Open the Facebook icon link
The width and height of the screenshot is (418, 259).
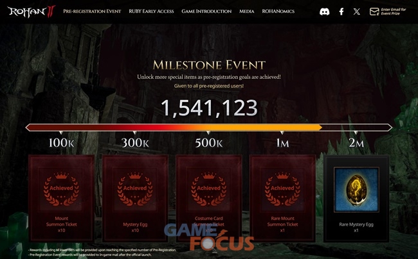[x=341, y=12]
